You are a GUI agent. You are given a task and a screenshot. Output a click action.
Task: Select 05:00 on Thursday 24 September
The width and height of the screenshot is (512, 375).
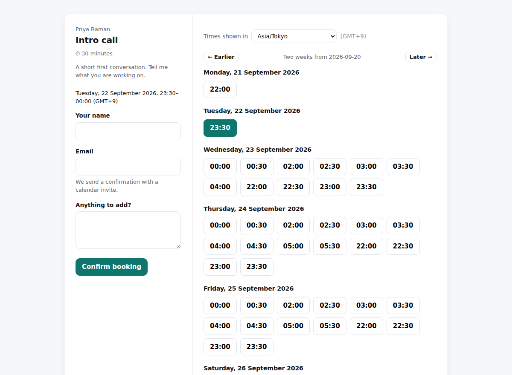(x=294, y=246)
